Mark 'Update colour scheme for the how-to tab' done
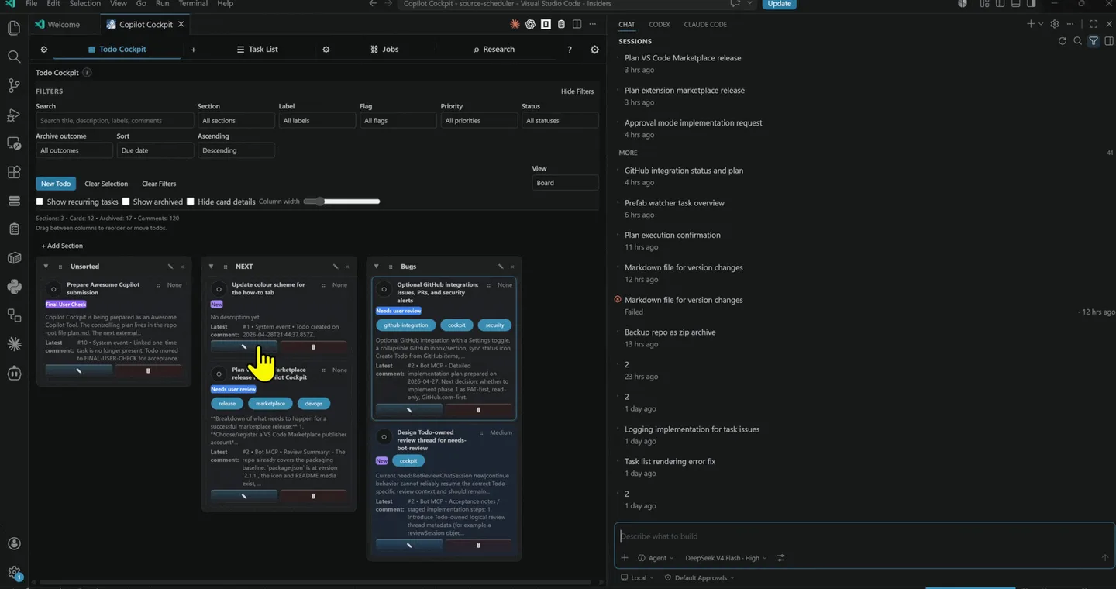 (x=219, y=289)
